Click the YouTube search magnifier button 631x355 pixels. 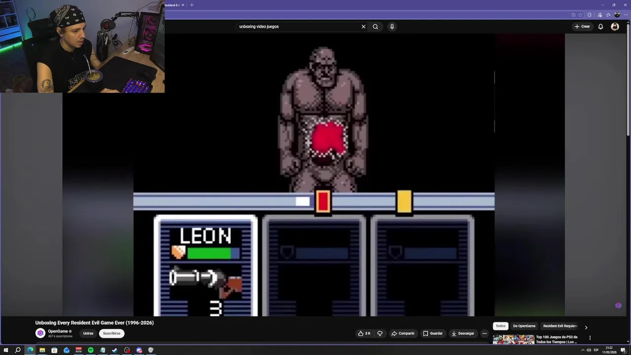pos(375,27)
